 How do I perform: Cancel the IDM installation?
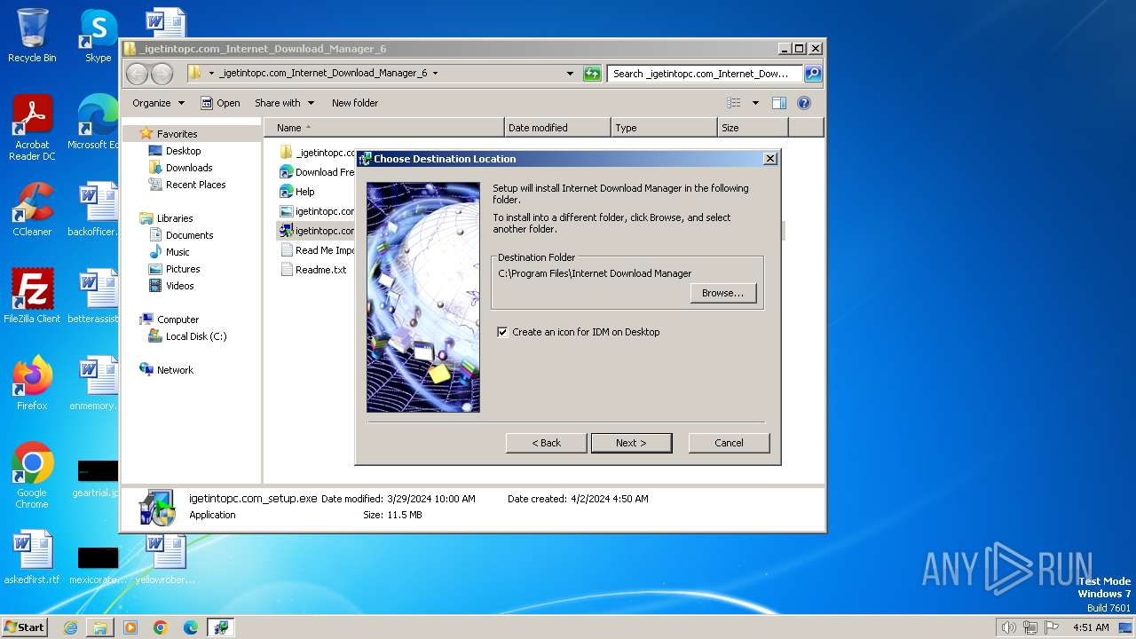[x=729, y=443]
